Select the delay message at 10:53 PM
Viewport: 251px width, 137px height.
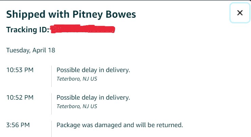[x=93, y=70]
